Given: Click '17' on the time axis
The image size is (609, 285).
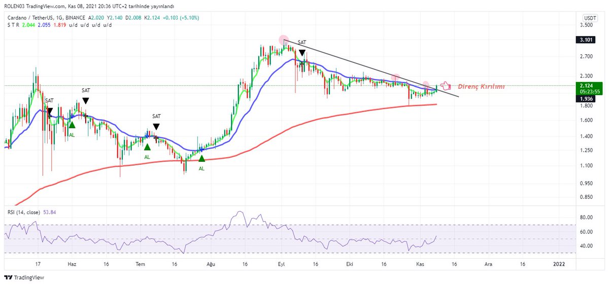Looking at the screenshot, I should point(37,264).
